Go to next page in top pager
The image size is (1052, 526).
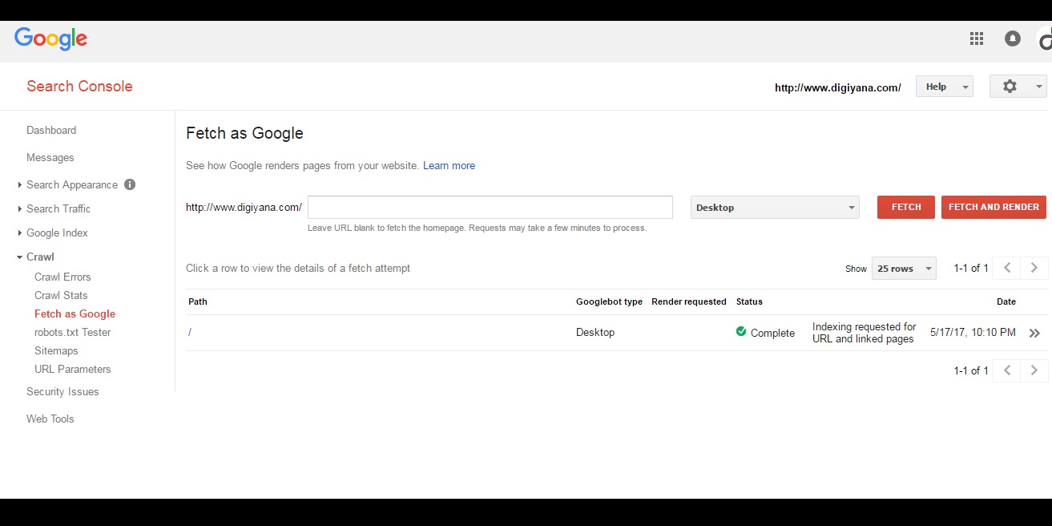[1034, 268]
